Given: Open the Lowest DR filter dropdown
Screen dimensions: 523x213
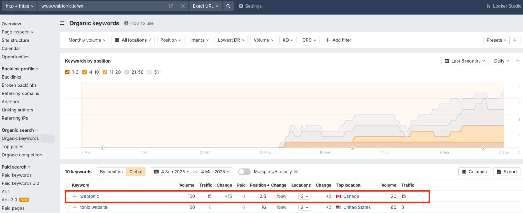Looking at the screenshot, I should 231,40.
